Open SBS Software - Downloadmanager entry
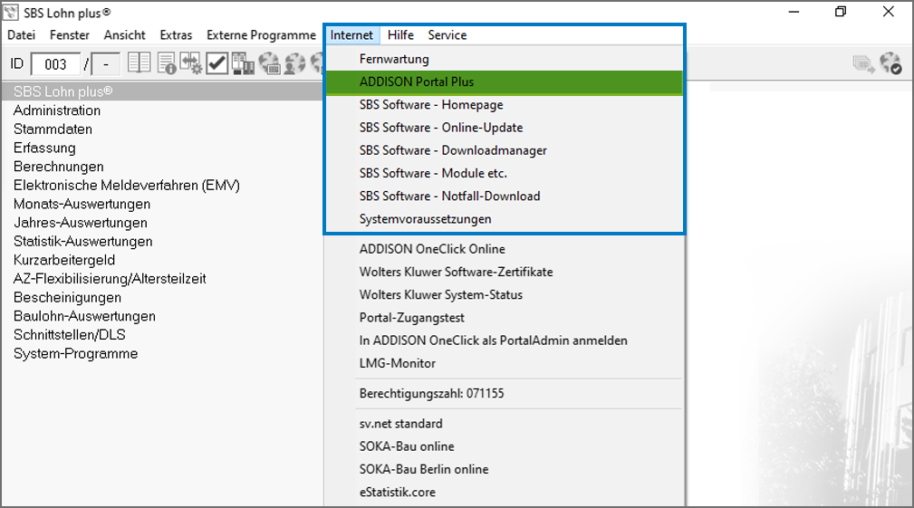The image size is (914, 508). coord(452,150)
